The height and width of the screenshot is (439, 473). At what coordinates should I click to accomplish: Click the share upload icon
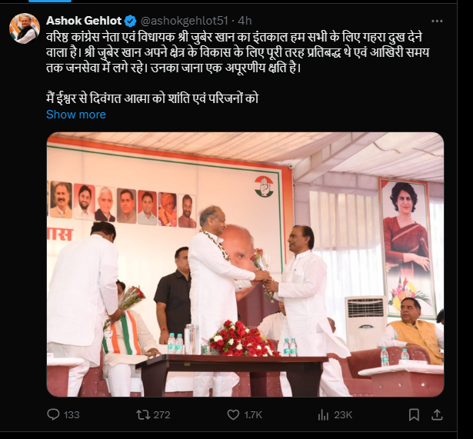[437, 415]
